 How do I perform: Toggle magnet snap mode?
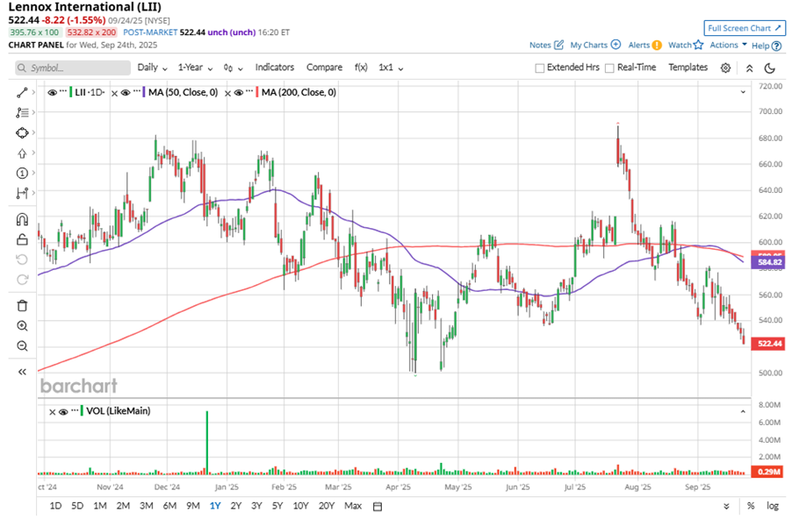click(22, 219)
